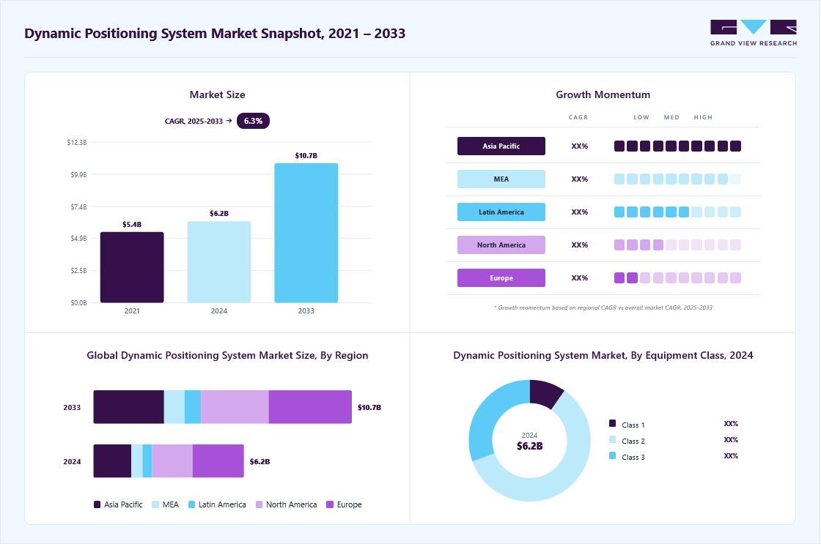This screenshot has height=544, width=821.
Task: Click the XX% value for Class 1
Action: 731,424
